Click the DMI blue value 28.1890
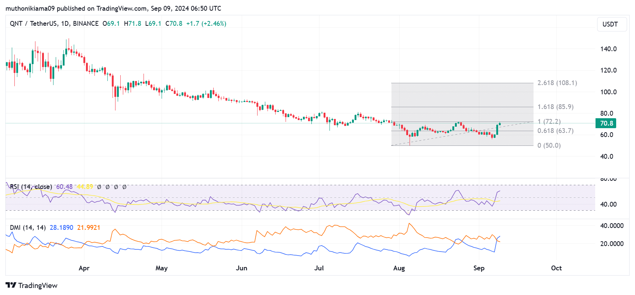Screen dimensions: 635x295 (x=61, y=228)
